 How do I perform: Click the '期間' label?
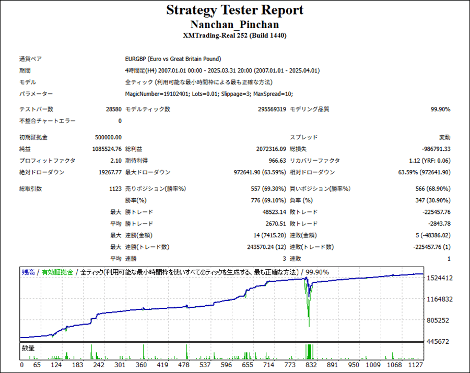click(x=25, y=70)
